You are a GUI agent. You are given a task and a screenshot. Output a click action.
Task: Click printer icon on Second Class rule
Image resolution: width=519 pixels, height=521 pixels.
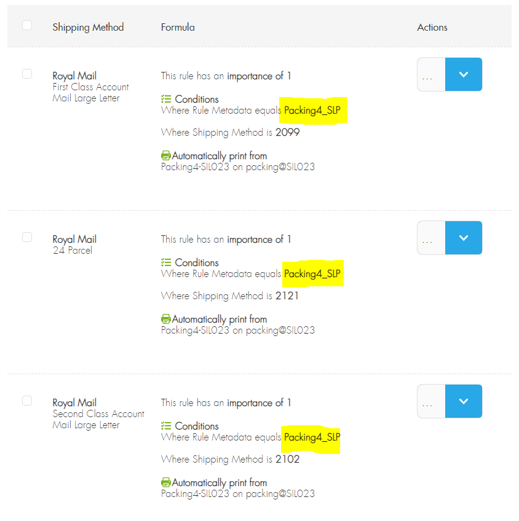(x=165, y=482)
